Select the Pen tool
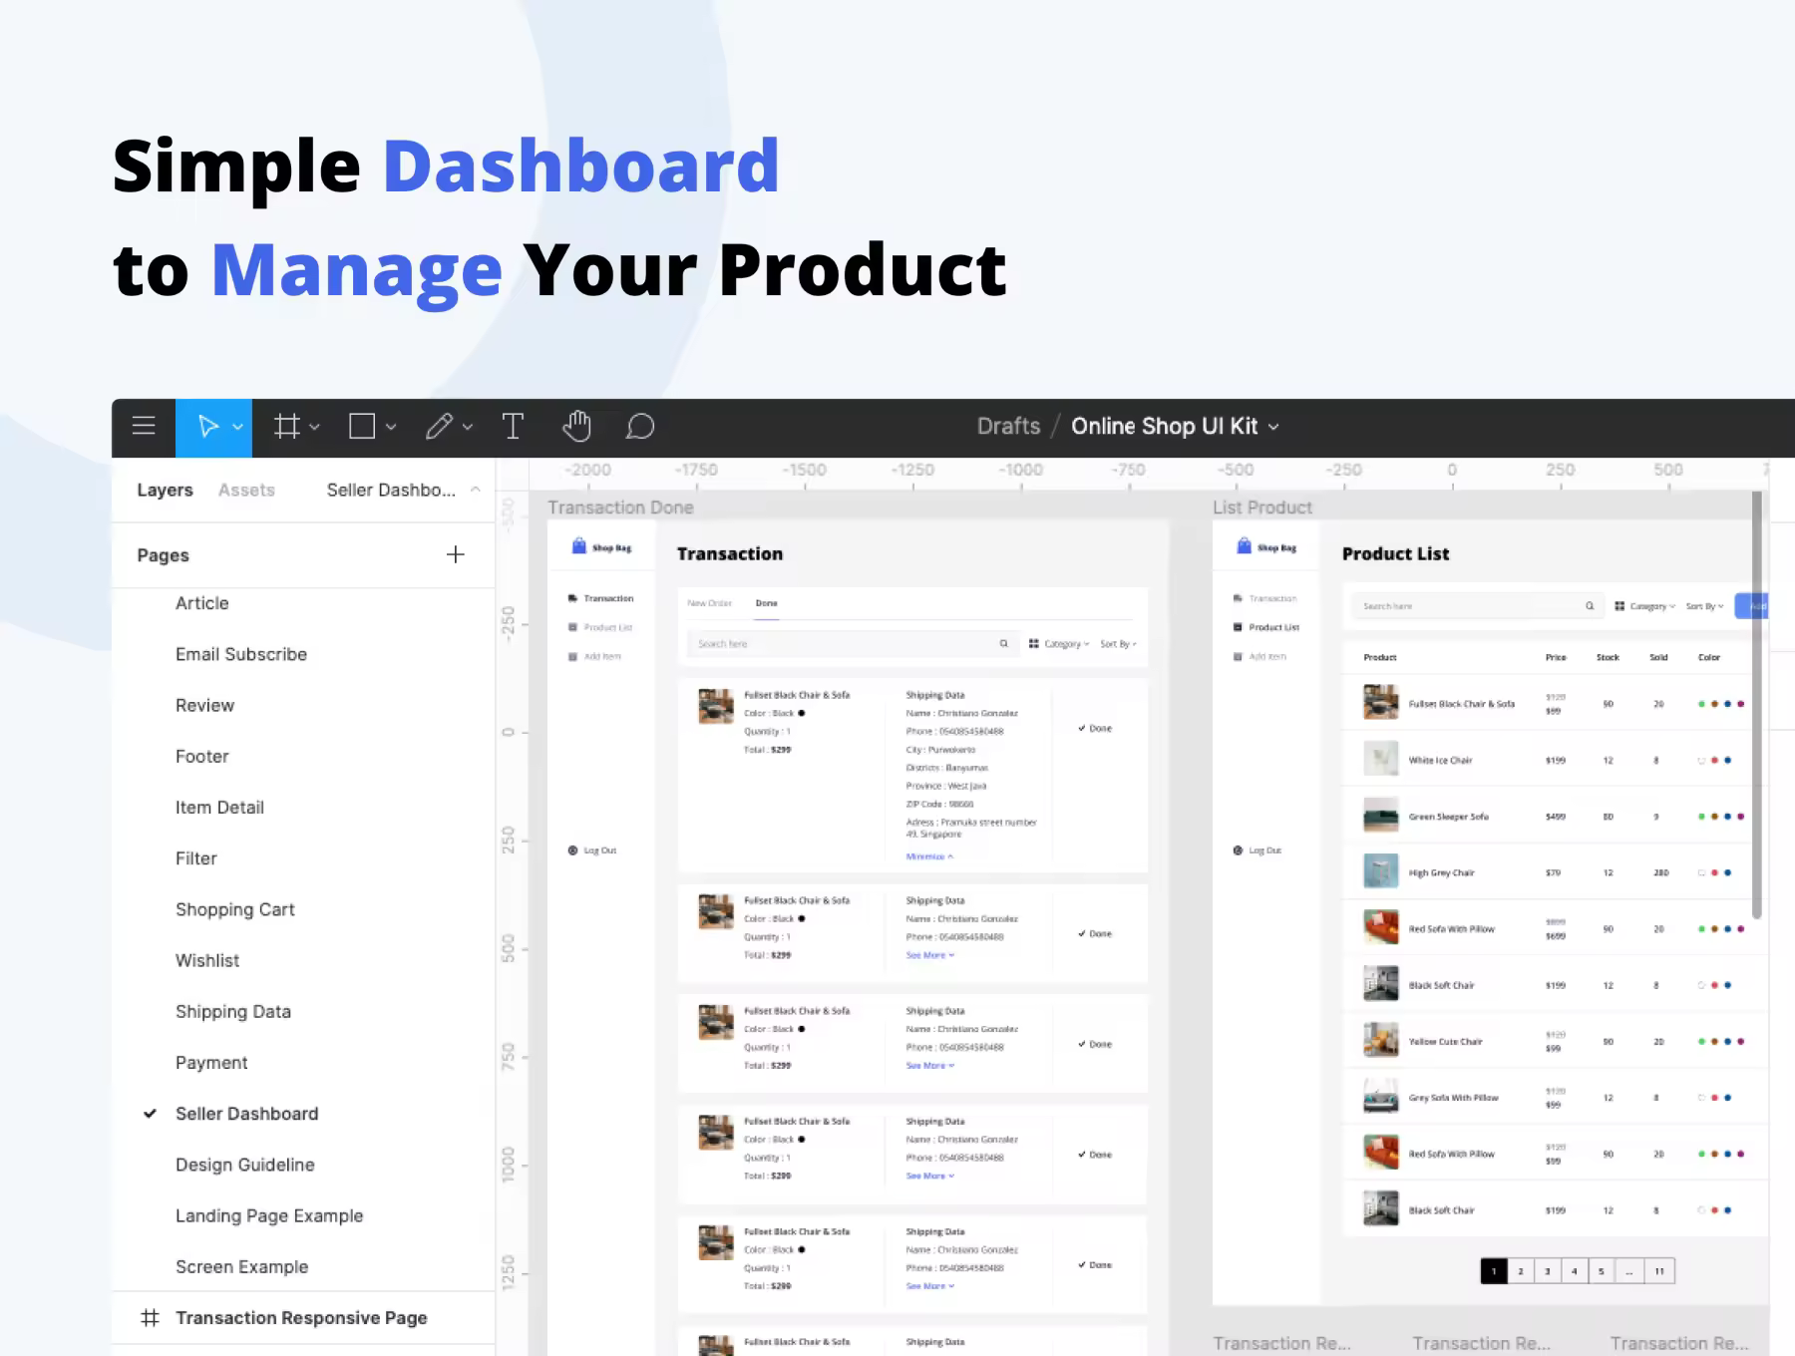The width and height of the screenshot is (1795, 1356). [x=439, y=427]
